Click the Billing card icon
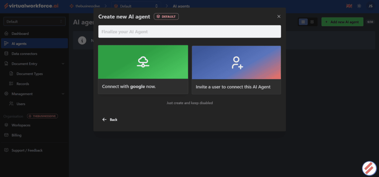This screenshot has height=177, width=379. pos(7,135)
